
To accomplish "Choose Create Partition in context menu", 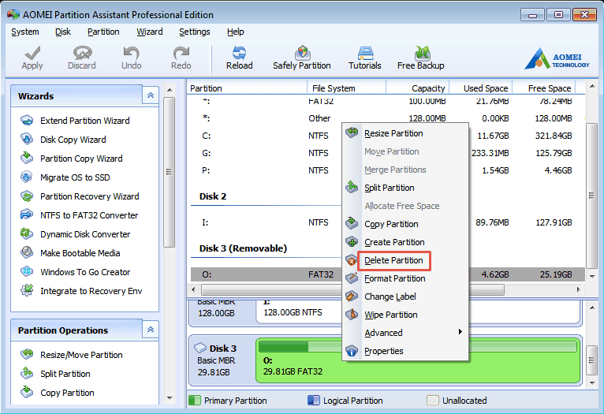I will click(x=394, y=242).
